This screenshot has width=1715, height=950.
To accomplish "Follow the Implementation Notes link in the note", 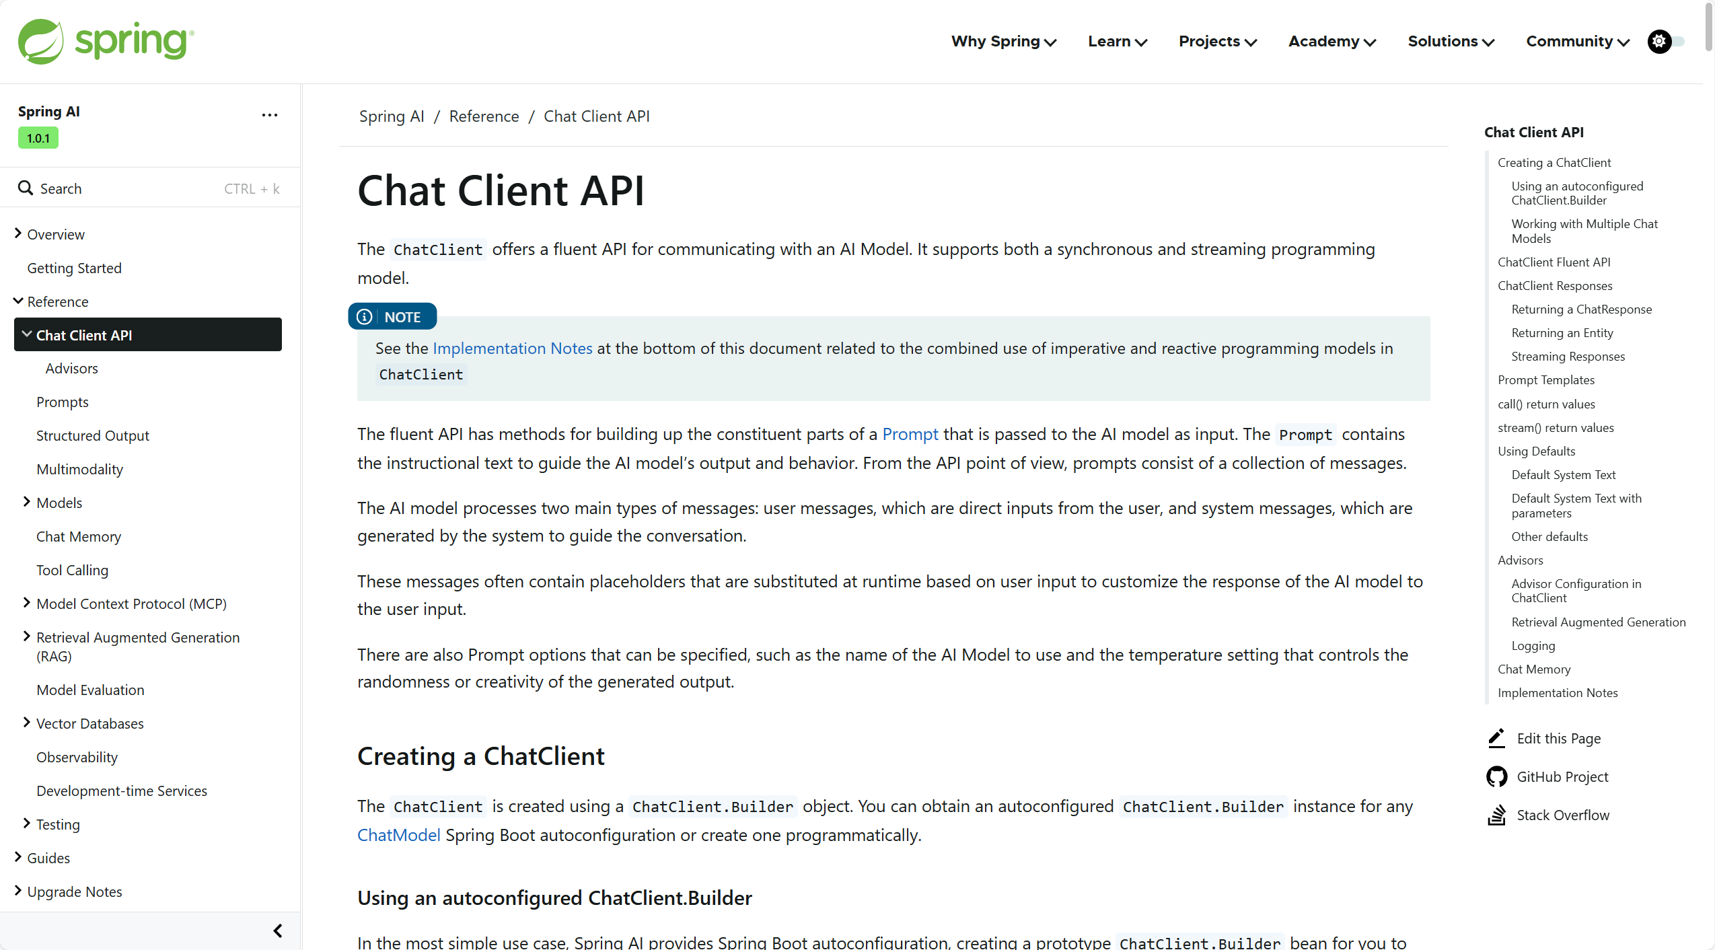I will (x=513, y=349).
